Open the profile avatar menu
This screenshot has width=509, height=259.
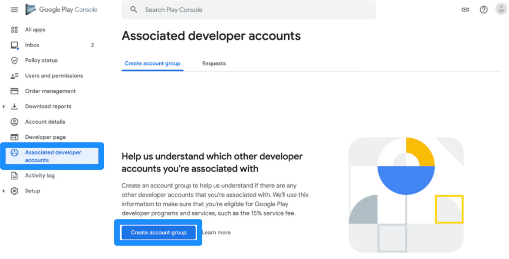(x=501, y=9)
